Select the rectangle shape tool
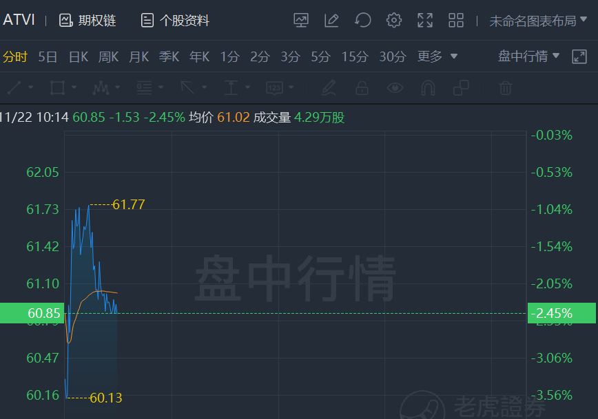Screen dimensions: 598x419 [58, 87]
